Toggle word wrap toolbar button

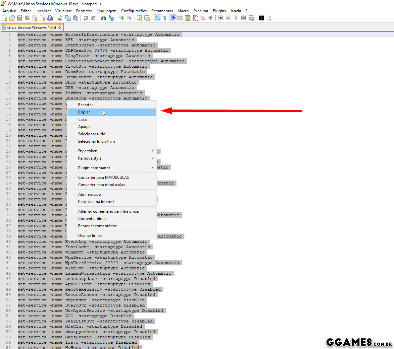tap(157, 18)
